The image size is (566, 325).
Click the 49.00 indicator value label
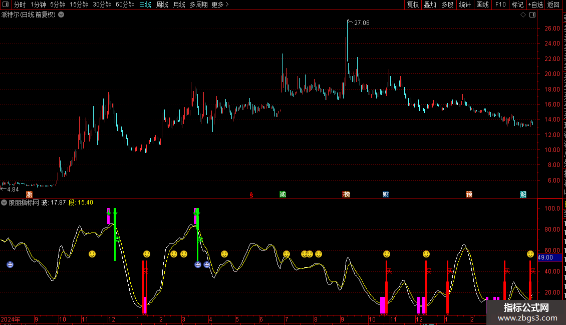click(545, 257)
